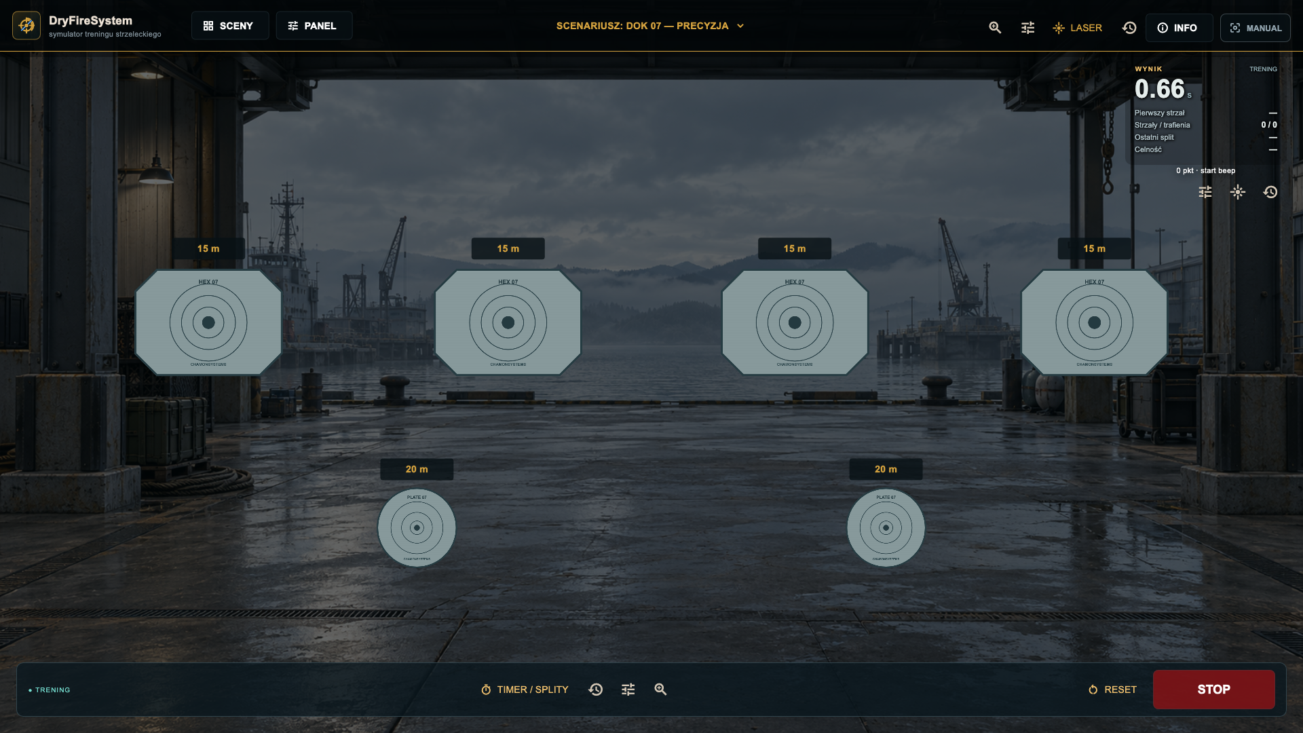This screenshot has width=1303, height=733.
Task: Click the second HEX 07 target from left
Action: [508, 322]
